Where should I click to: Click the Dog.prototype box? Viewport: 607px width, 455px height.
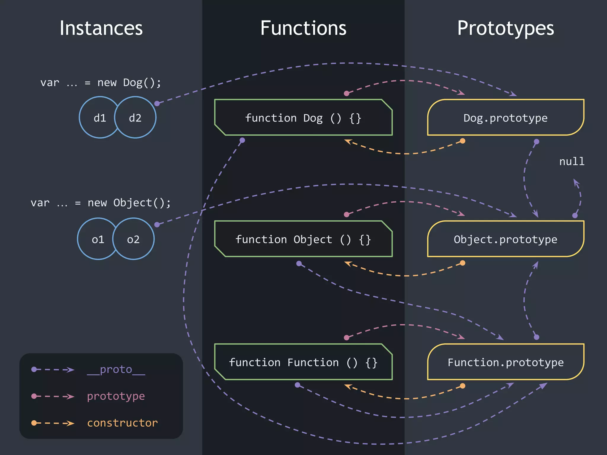506,117
